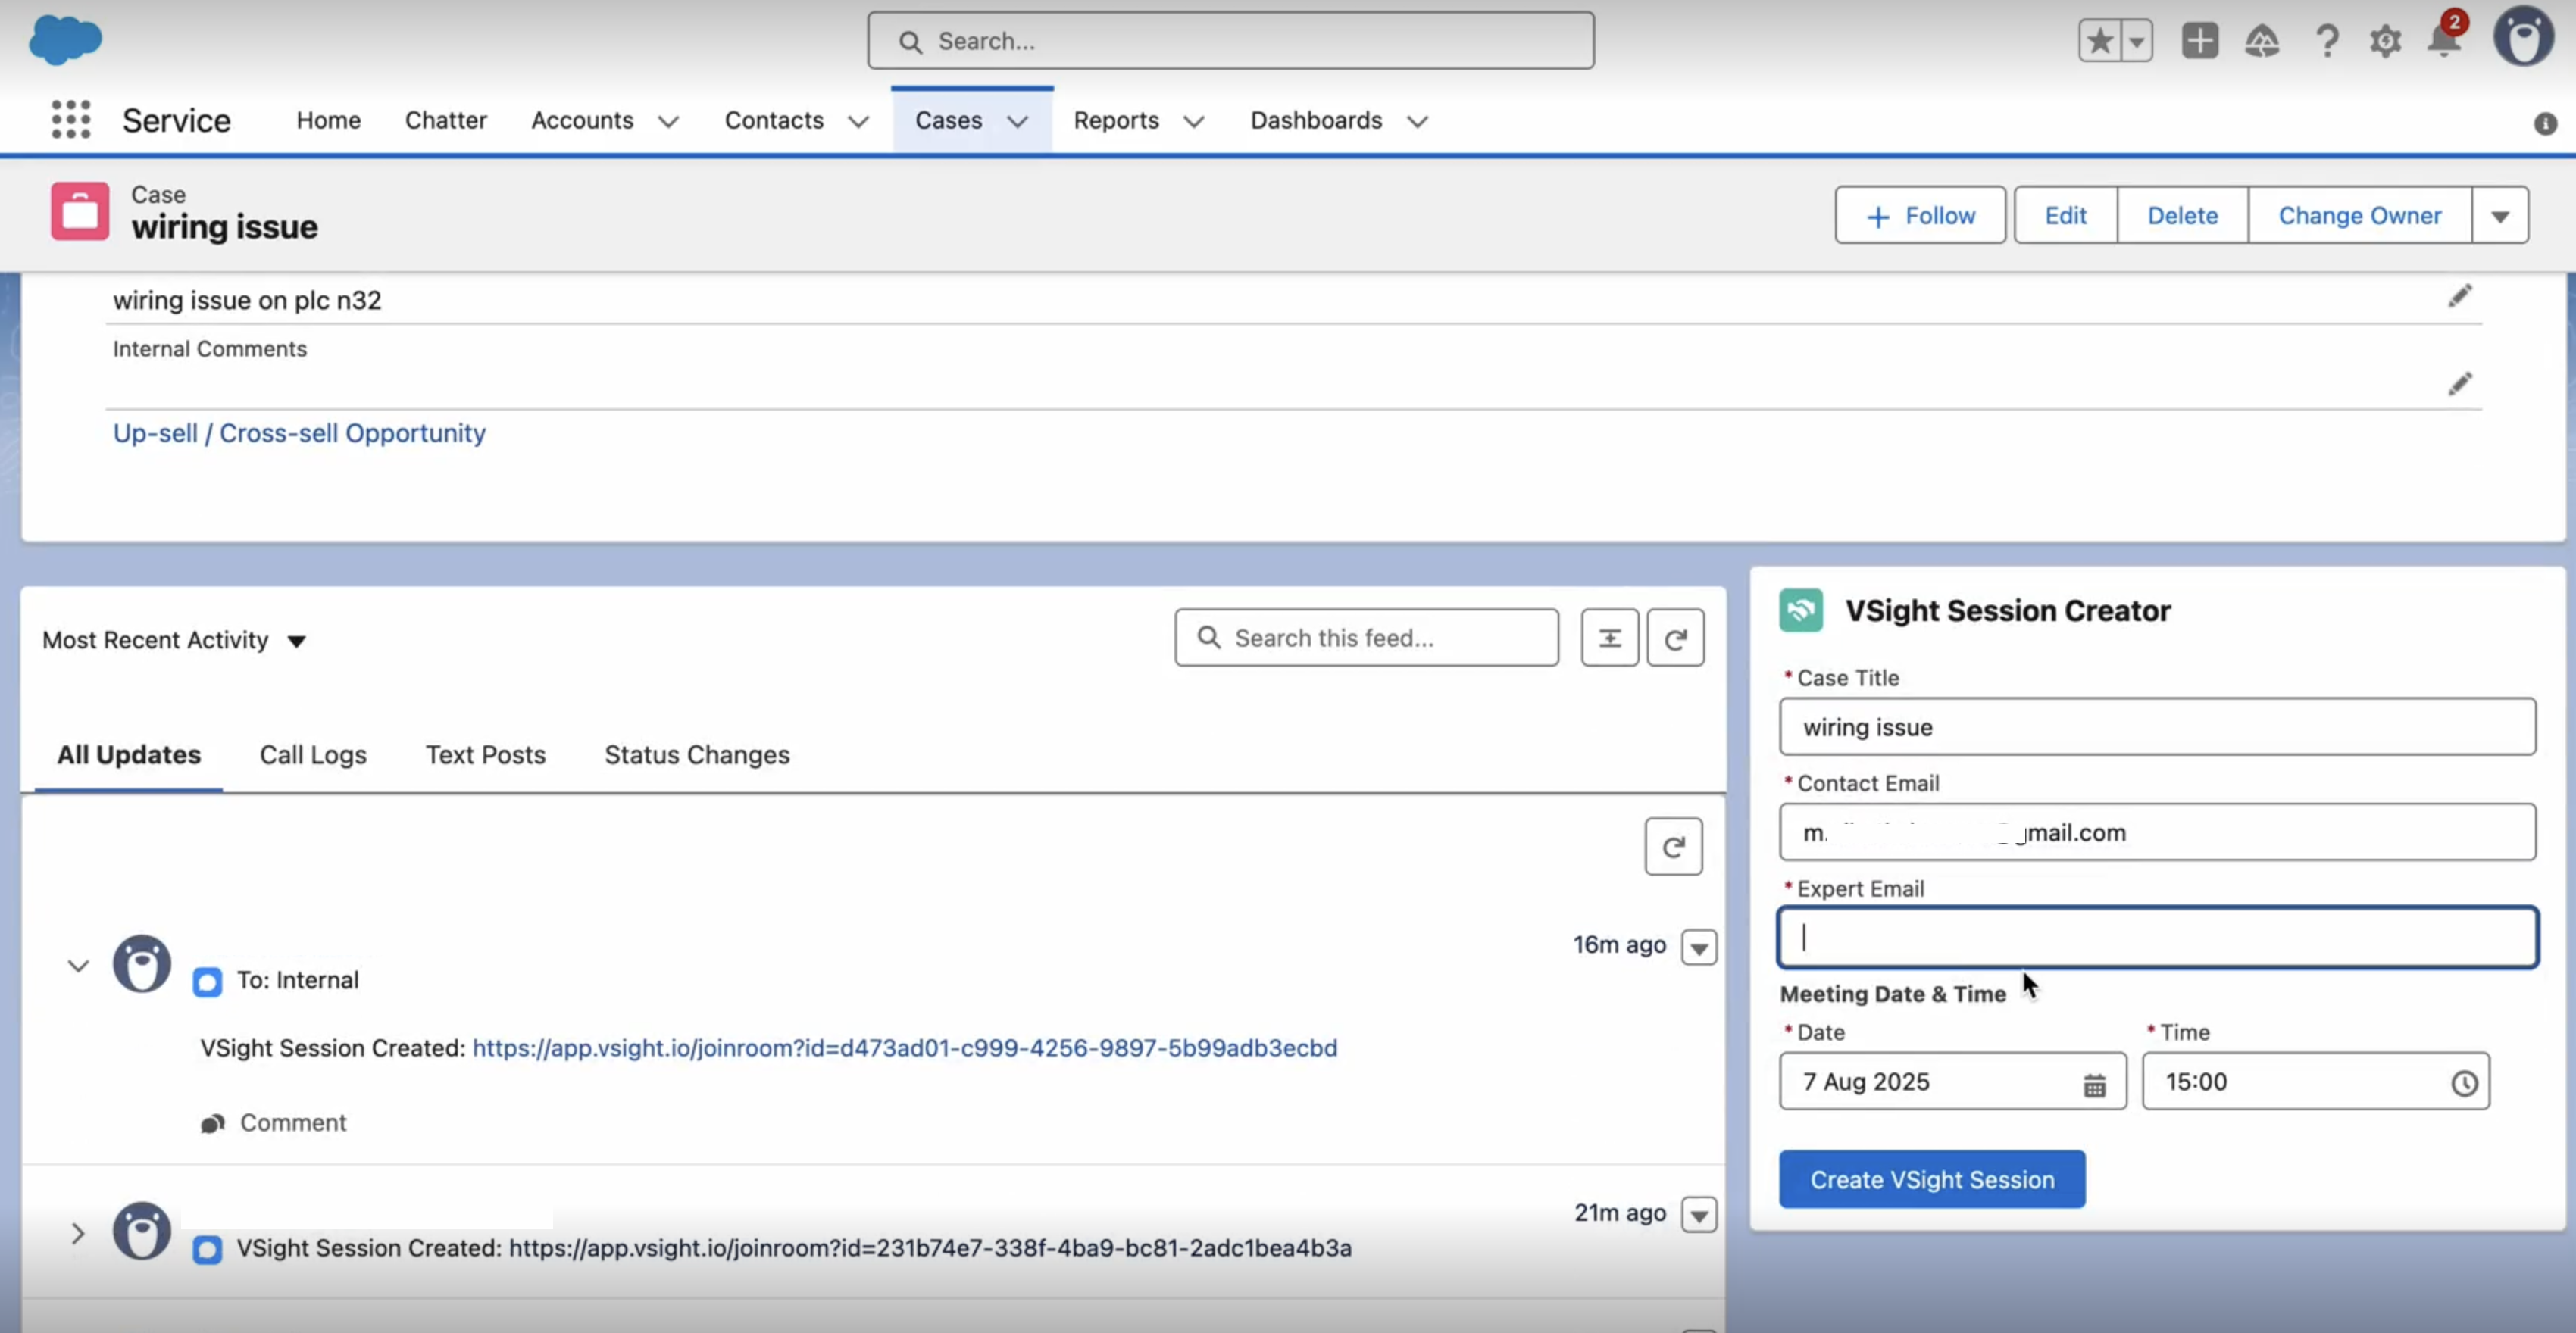This screenshot has width=2576, height=1333.
Task: Open Up-sell / Cross-sell Opportunity link
Action: (x=299, y=433)
